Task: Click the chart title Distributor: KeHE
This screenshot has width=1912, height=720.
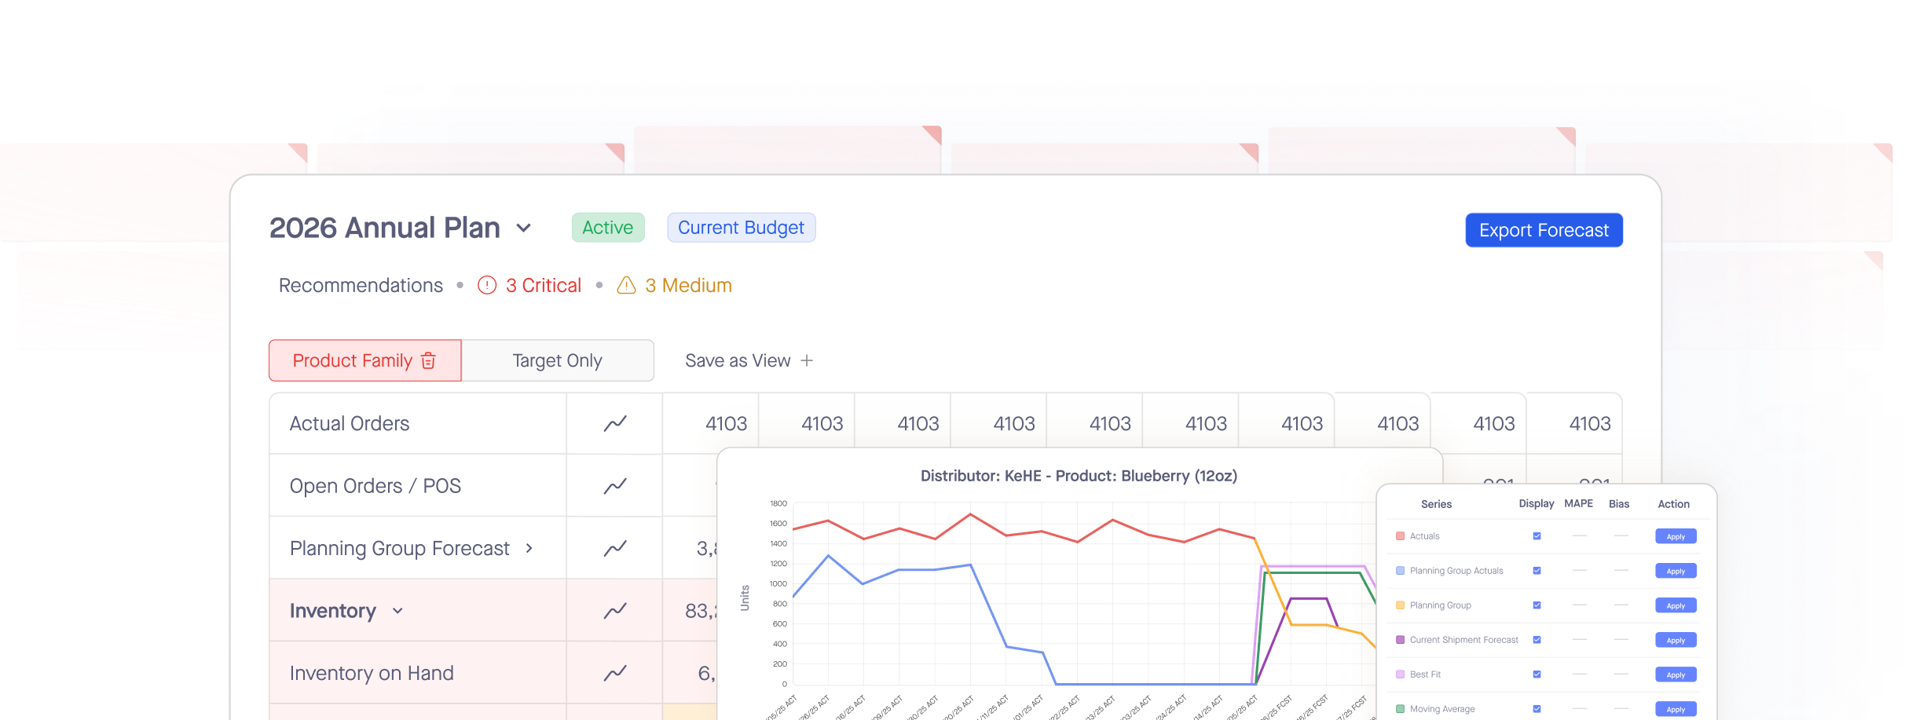Action: [1079, 476]
